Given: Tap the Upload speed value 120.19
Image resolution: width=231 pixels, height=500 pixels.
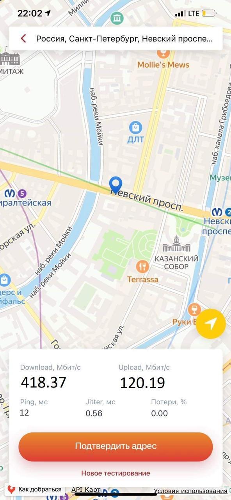Looking at the screenshot, I should (142, 383).
